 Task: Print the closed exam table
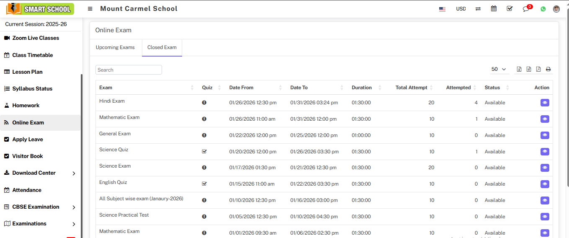point(548,69)
